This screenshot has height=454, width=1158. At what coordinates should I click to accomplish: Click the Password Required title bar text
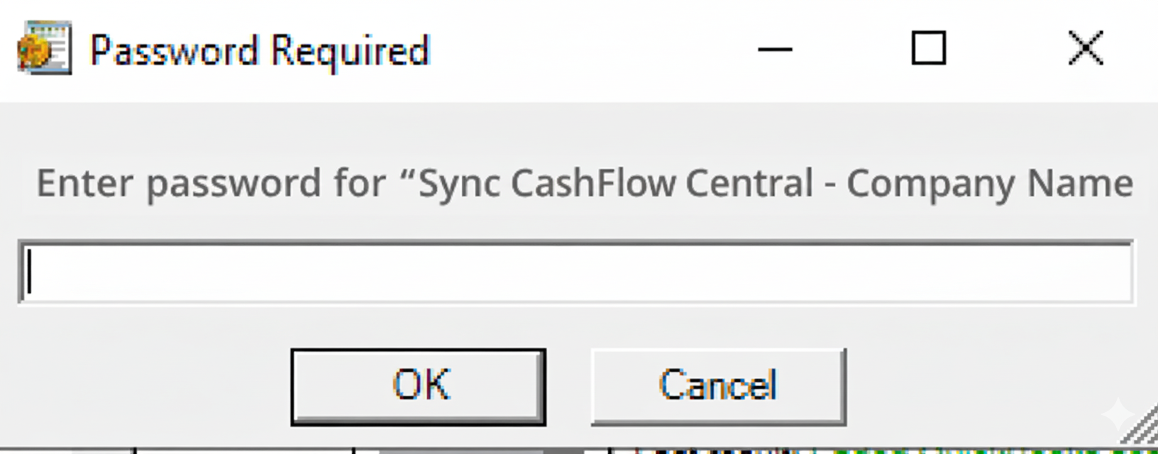click(x=260, y=51)
